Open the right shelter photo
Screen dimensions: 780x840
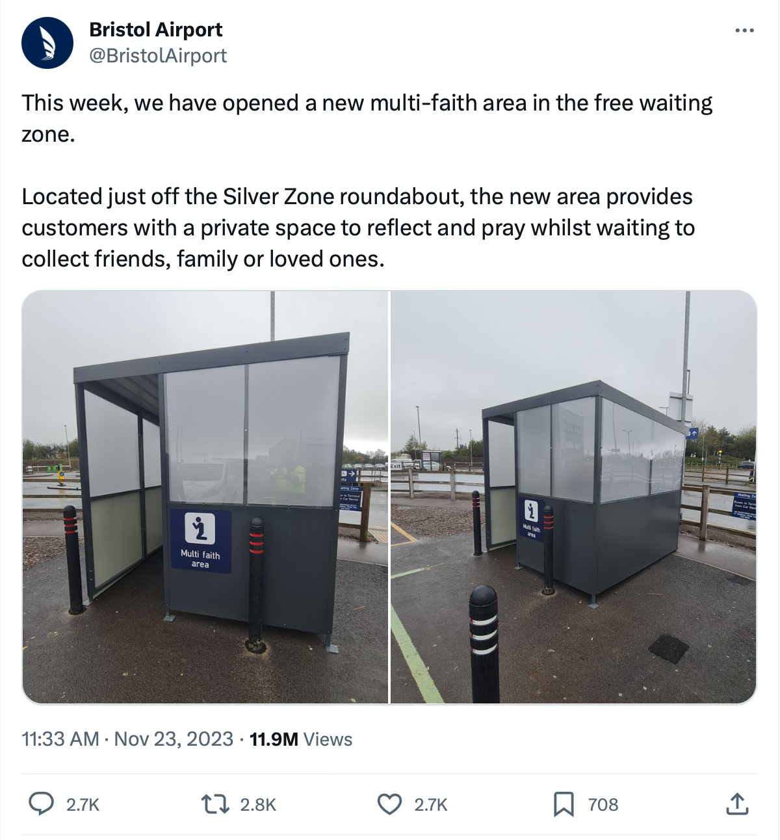coord(574,497)
